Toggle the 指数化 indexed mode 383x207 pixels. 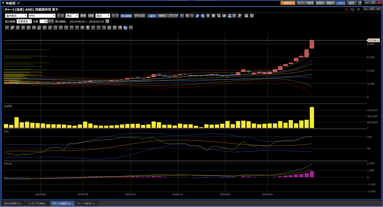[162, 16]
